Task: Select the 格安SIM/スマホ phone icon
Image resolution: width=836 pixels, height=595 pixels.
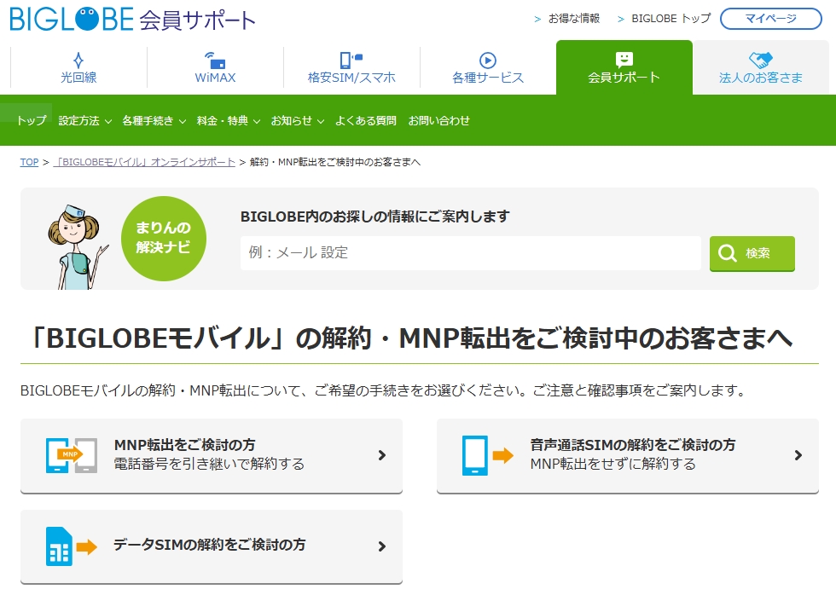Action: pos(351,60)
